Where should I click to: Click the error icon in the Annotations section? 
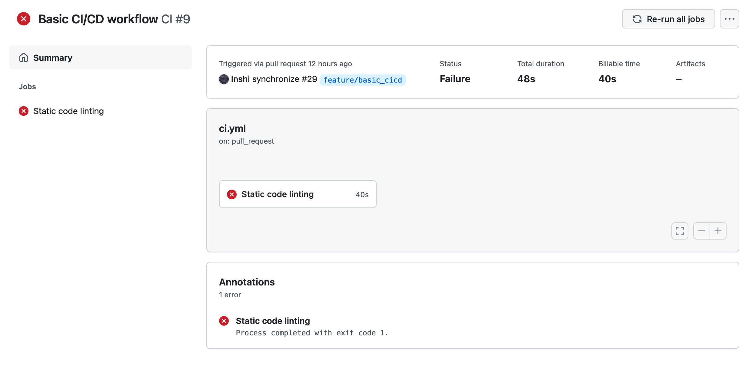click(x=224, y=321)
